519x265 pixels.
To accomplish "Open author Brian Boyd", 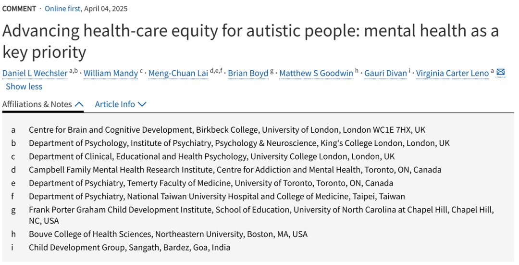I will (x=248, y=73).
